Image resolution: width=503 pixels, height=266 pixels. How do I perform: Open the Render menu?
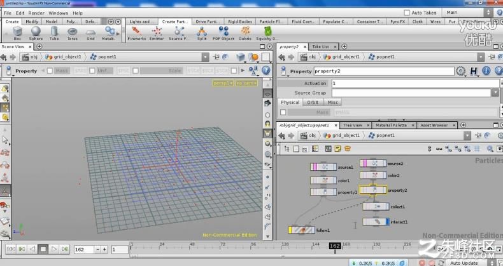click(36, 13)
